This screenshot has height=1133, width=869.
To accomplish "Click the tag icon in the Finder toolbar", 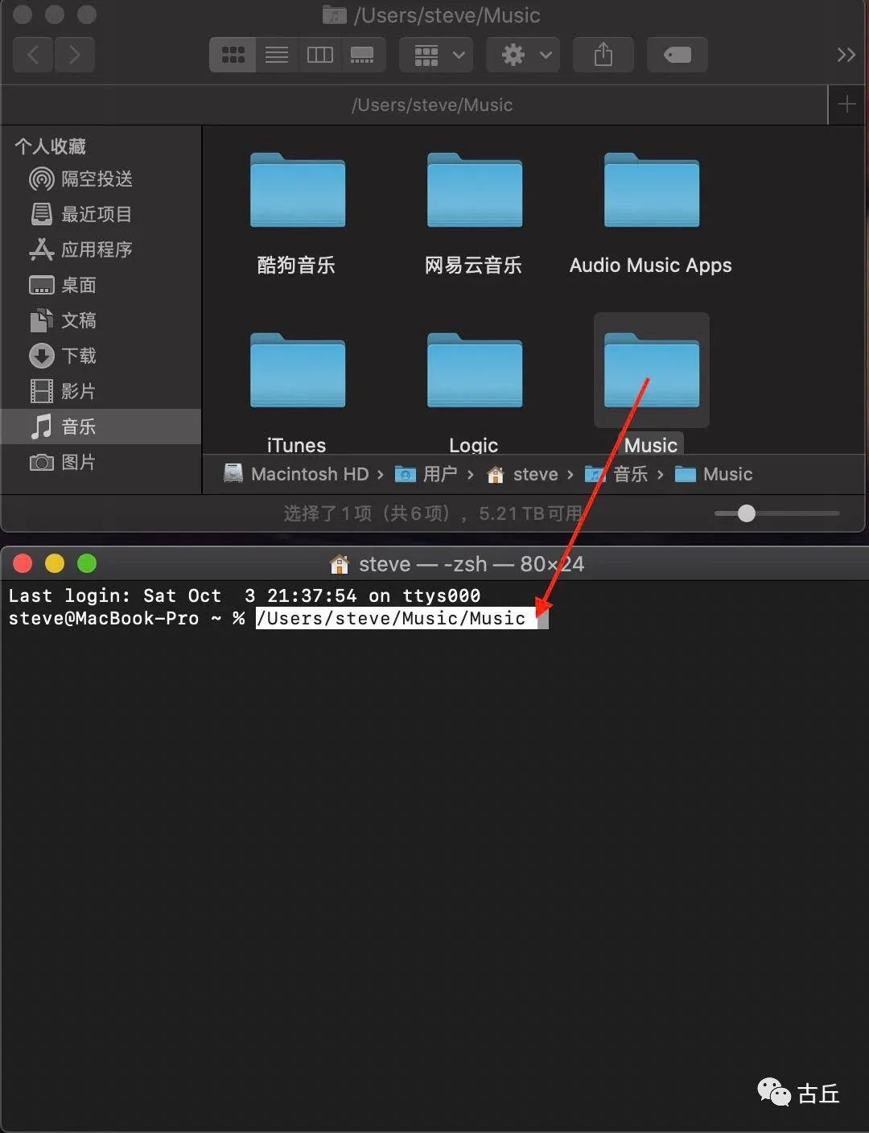I will point(677,55).
